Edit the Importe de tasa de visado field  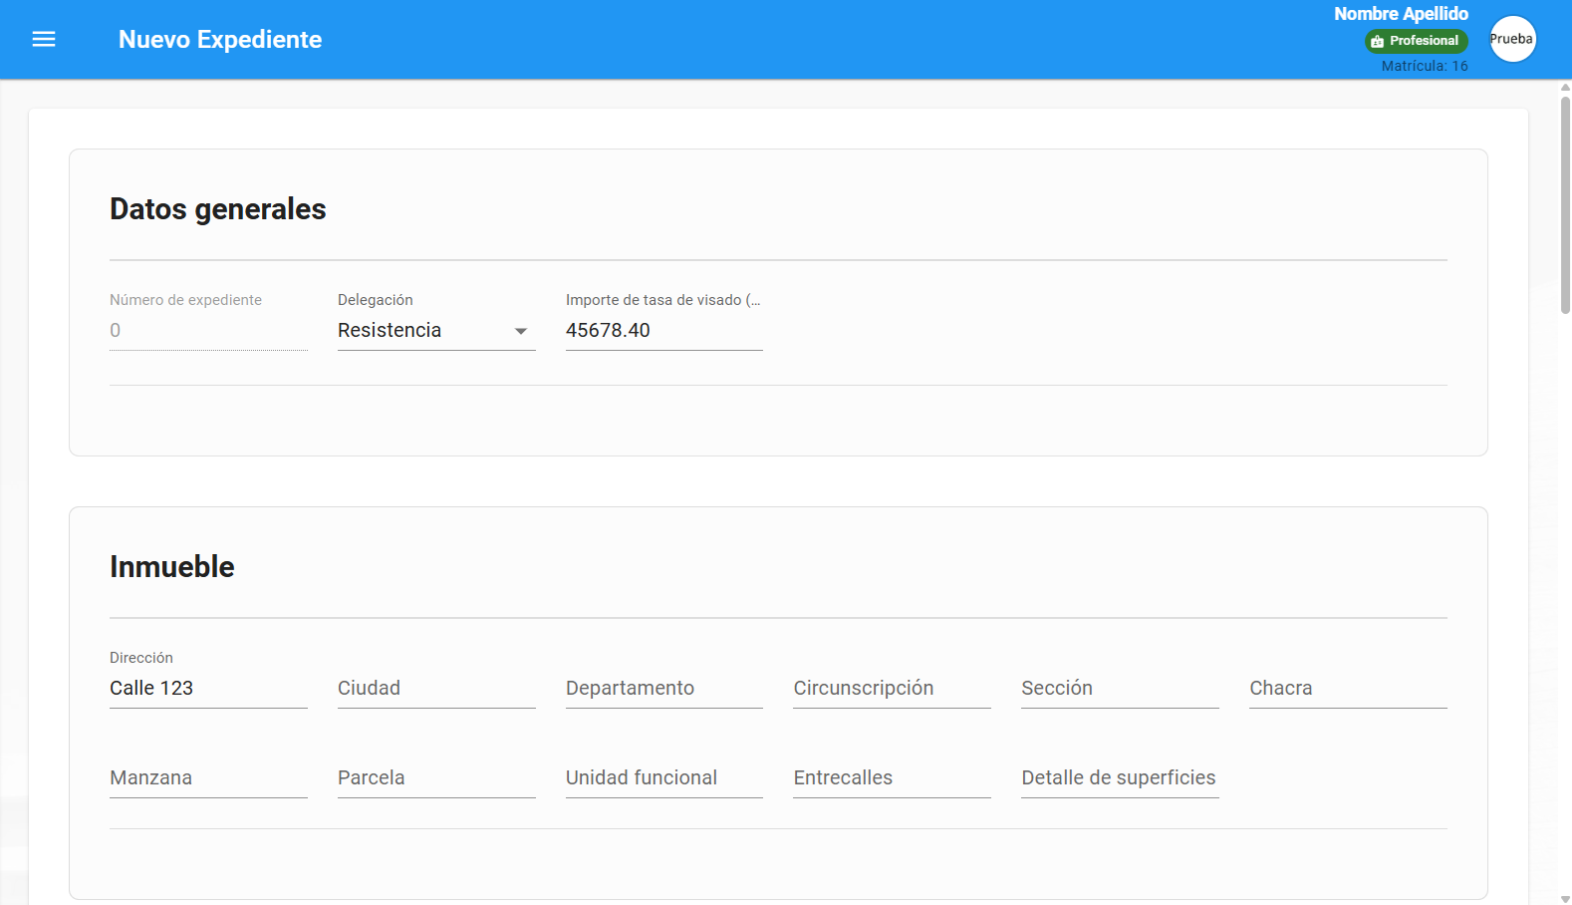(x=663, y=331)
